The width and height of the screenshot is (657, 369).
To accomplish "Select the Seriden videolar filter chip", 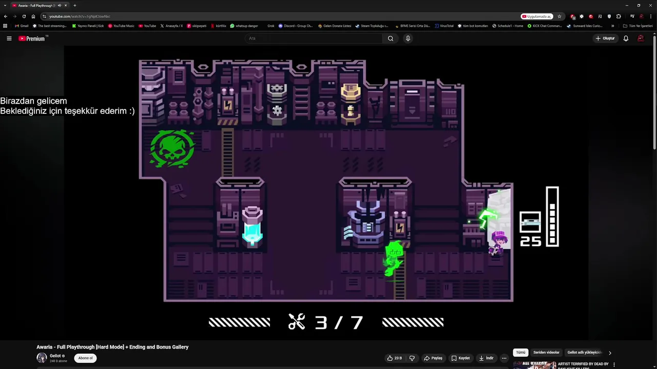I will (546, 353).
